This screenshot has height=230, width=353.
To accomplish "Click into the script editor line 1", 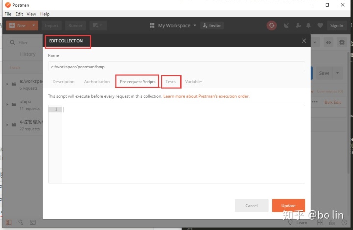I will (183, 110).
